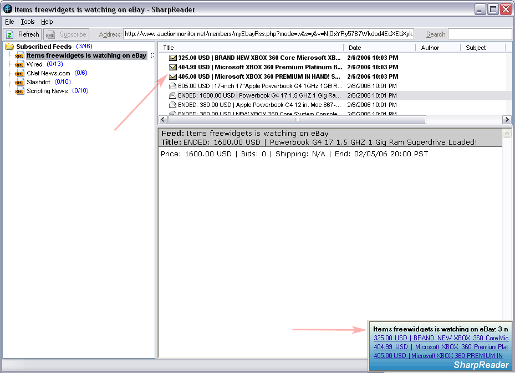Open the 405.00 USD XBOX link in popup
The width and height of the screenshot is (515, 373).
[x=438, y=356]
